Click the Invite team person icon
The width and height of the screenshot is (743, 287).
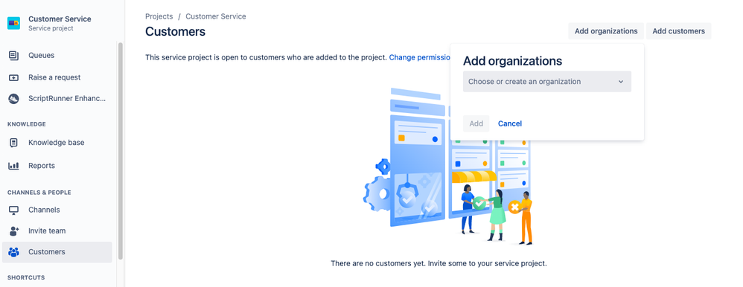(x=13, y=231)
